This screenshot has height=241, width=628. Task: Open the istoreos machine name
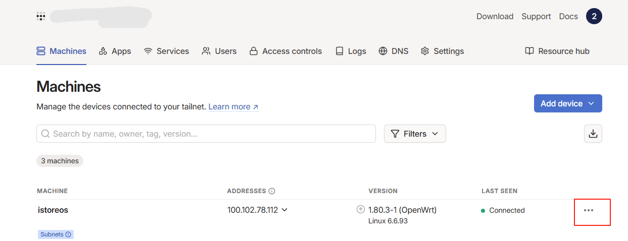(x=53, y=210)
